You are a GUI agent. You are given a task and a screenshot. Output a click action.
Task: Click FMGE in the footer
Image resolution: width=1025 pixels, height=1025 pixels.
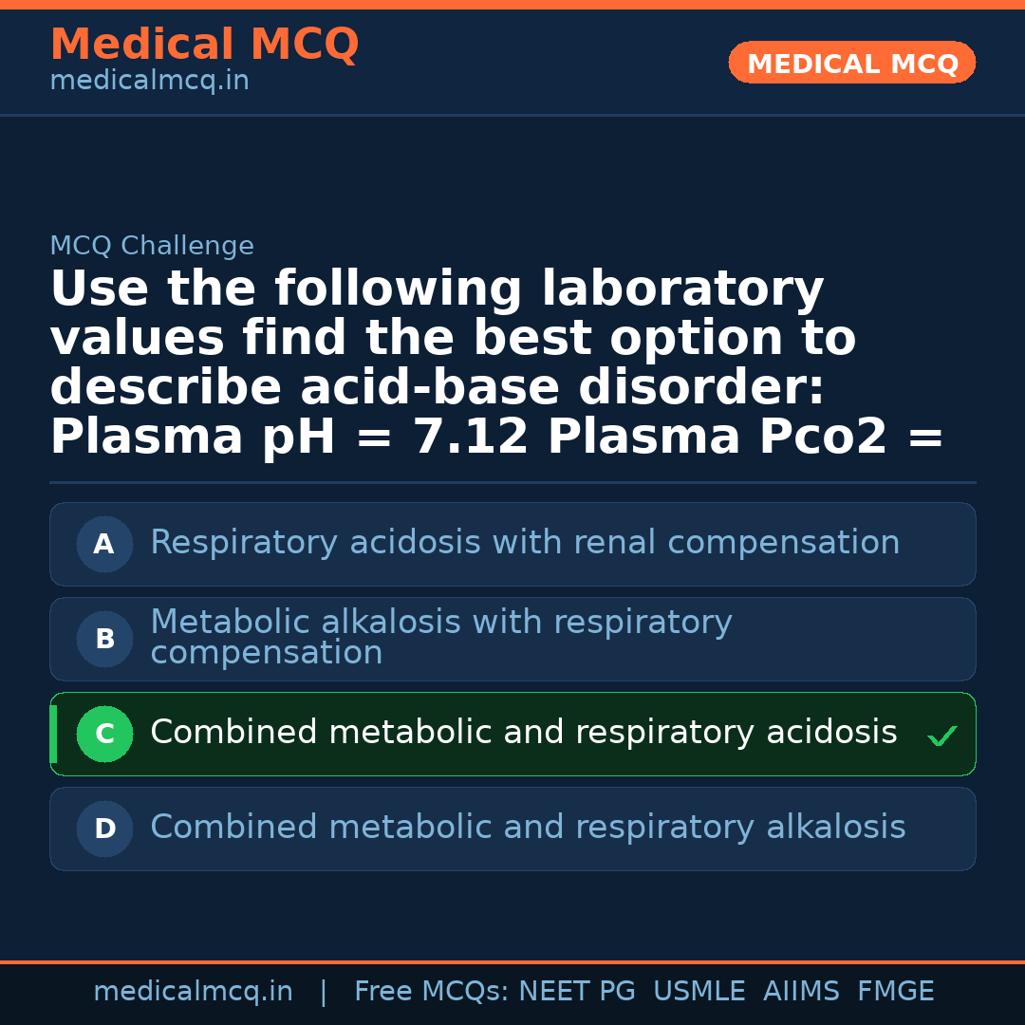895,992
